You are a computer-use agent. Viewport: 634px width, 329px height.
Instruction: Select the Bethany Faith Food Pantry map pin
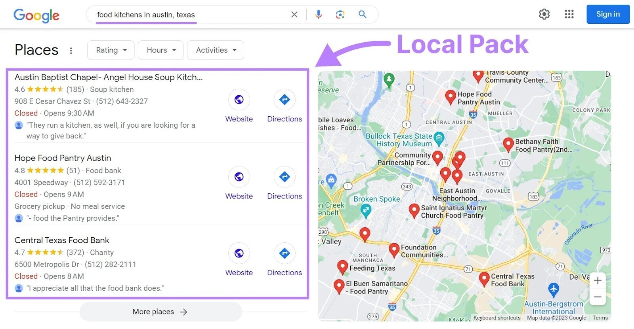click(508, 144)
